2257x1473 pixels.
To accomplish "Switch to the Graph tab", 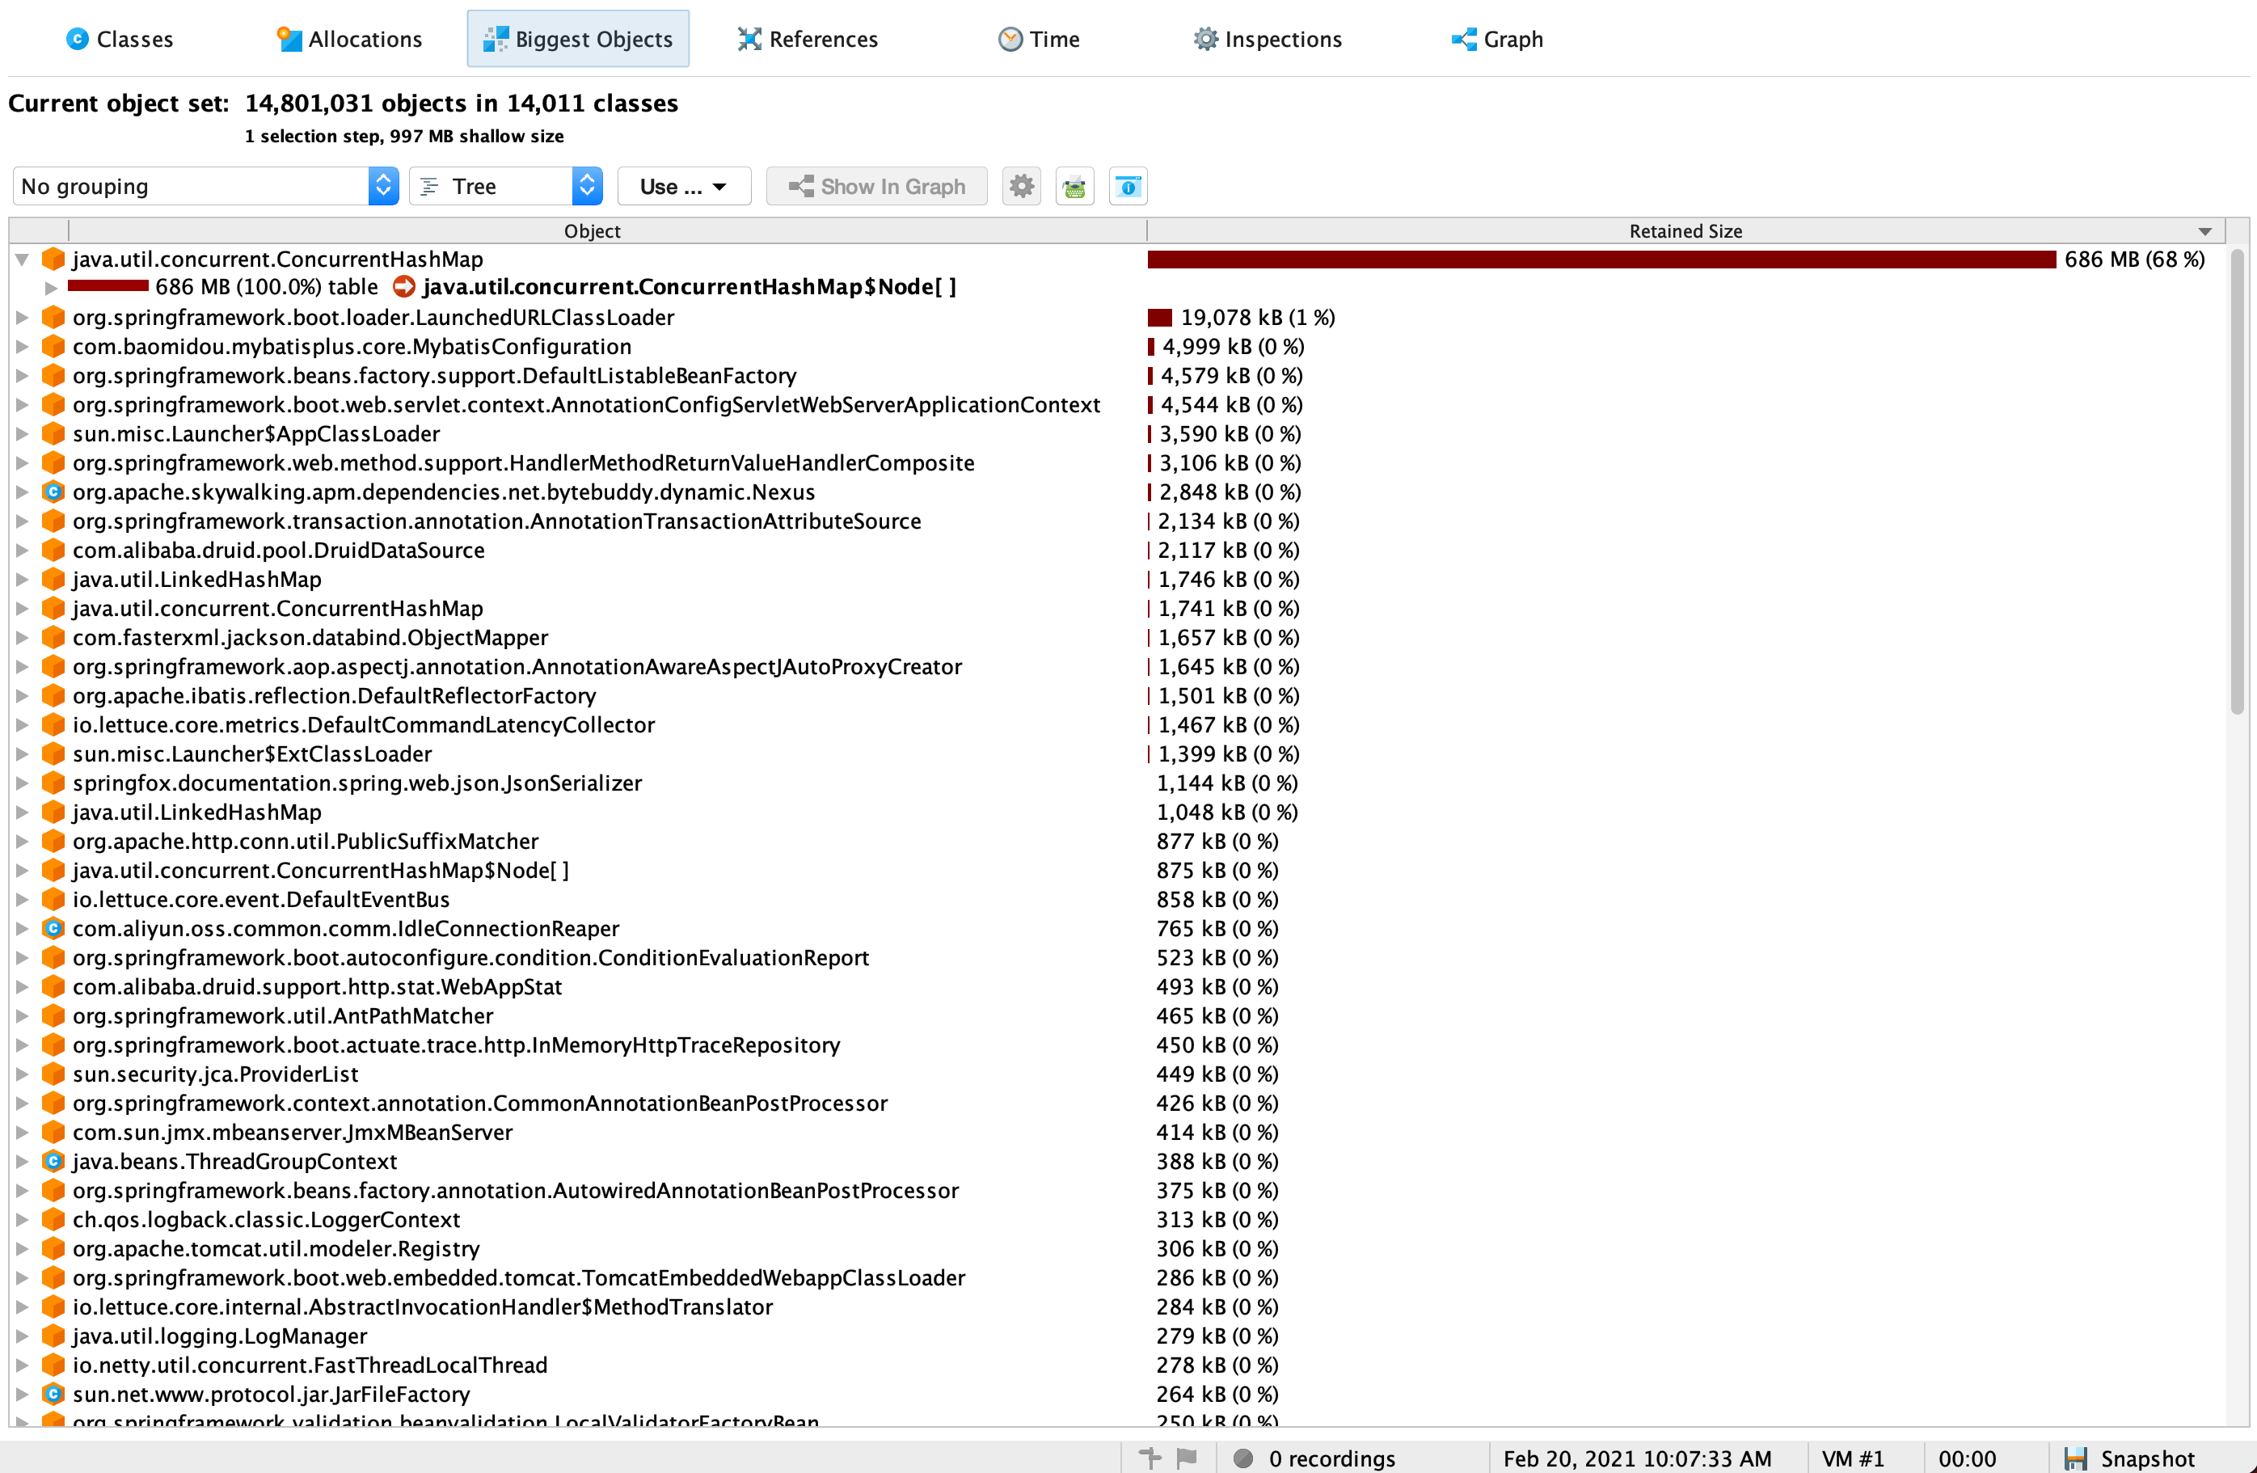I will (1497, 39).
